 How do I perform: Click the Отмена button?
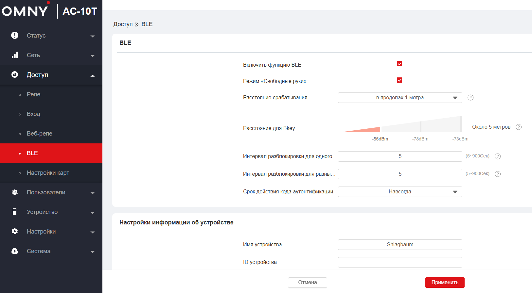coord(307,283)
